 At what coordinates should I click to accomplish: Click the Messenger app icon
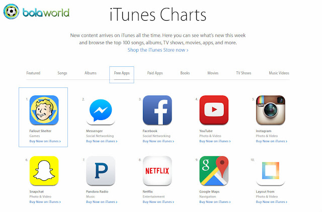pos(101,110)
